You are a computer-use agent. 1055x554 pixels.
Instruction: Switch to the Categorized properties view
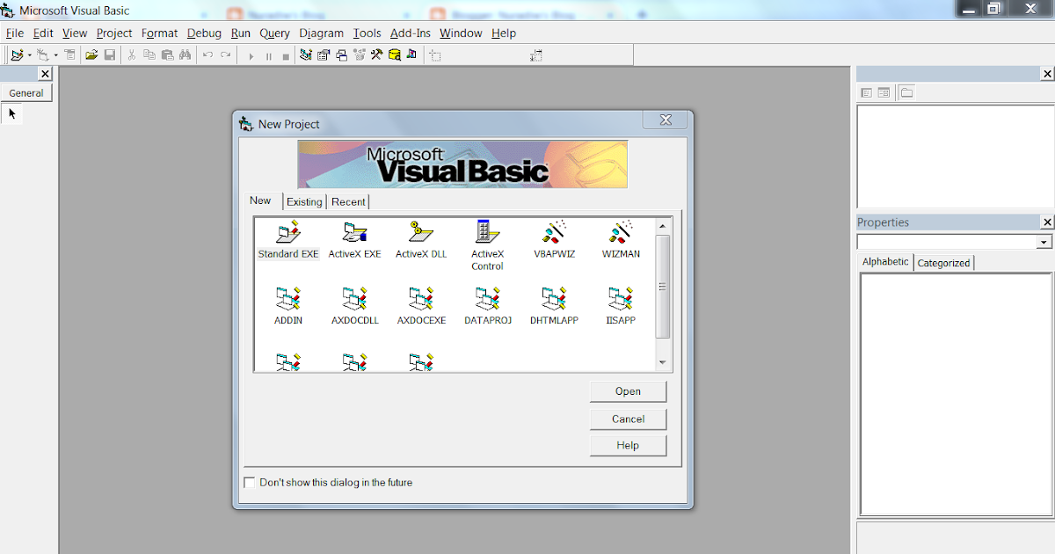[x=942, y=262]
